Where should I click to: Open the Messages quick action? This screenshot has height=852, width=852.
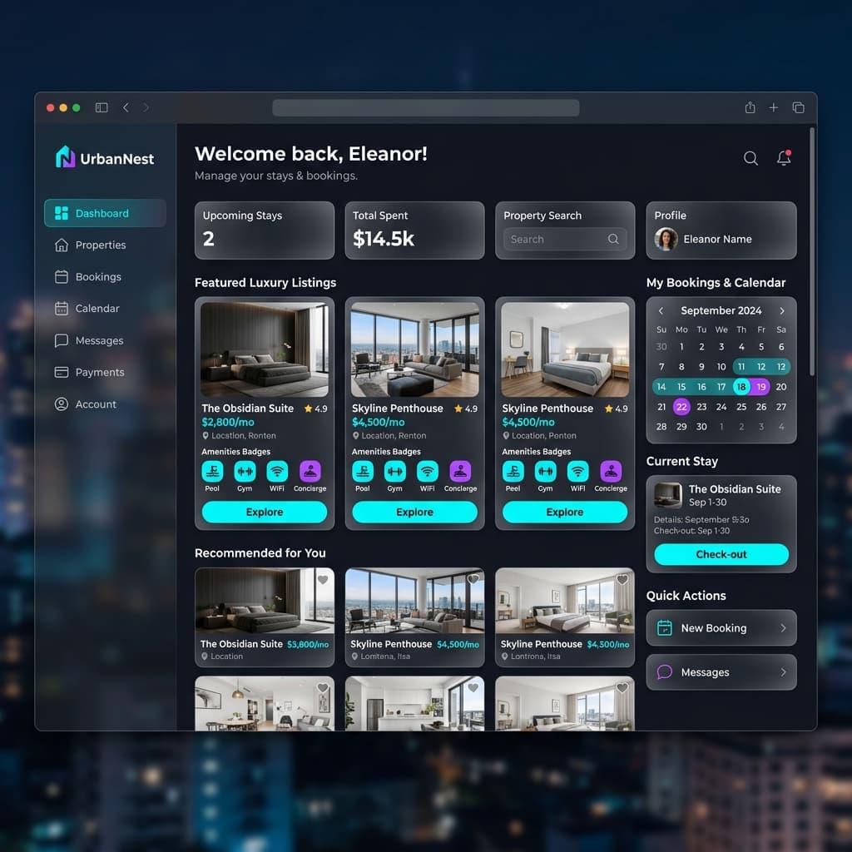point(721,672)
